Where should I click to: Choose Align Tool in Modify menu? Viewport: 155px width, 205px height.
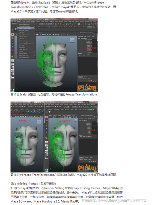coord(21,32)
